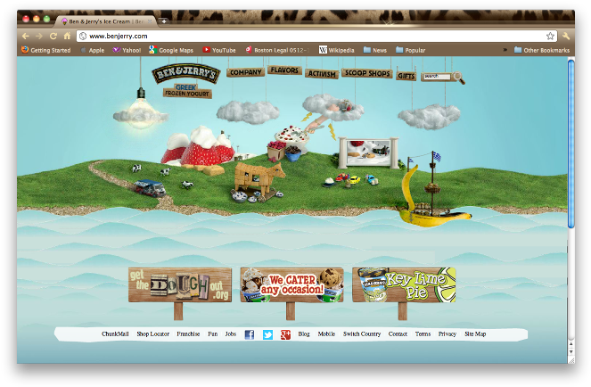Click the framed billboard picture
Viewport: 591px width, 387px height.
tap(369, 152)
